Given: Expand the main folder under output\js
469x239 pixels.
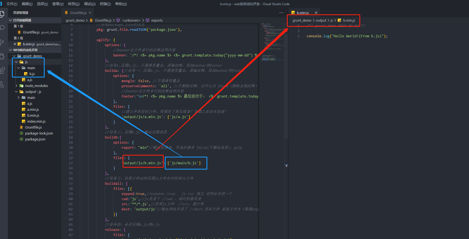Looking at the screenshot, I should (18, 97).
